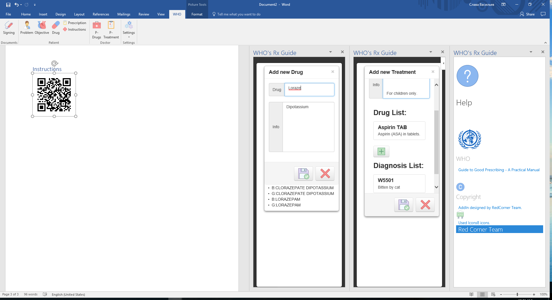The height and width of the screenshot is (300, 552).
Task: Click the Save icon in the title bar
Action: click(x=8, y=5)
